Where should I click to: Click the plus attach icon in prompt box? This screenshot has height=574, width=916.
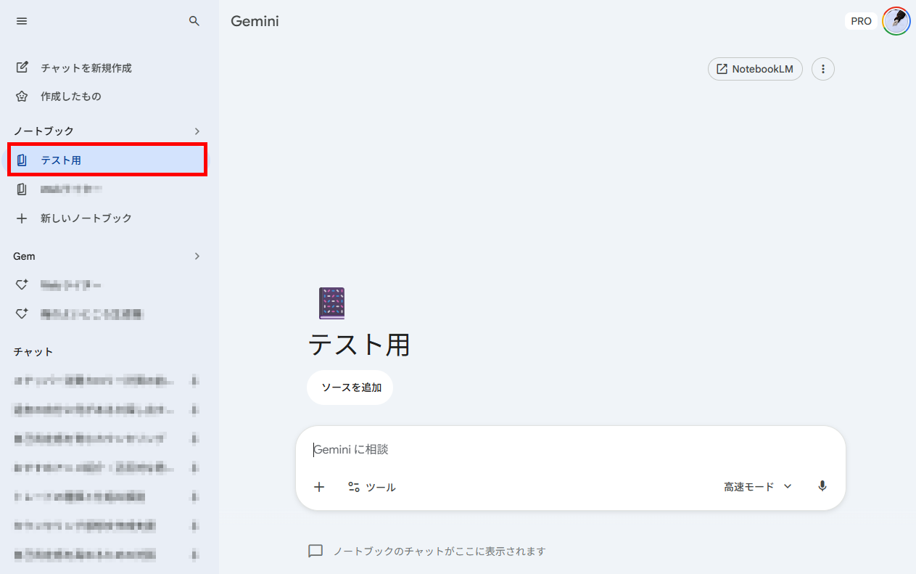(319, 487)
